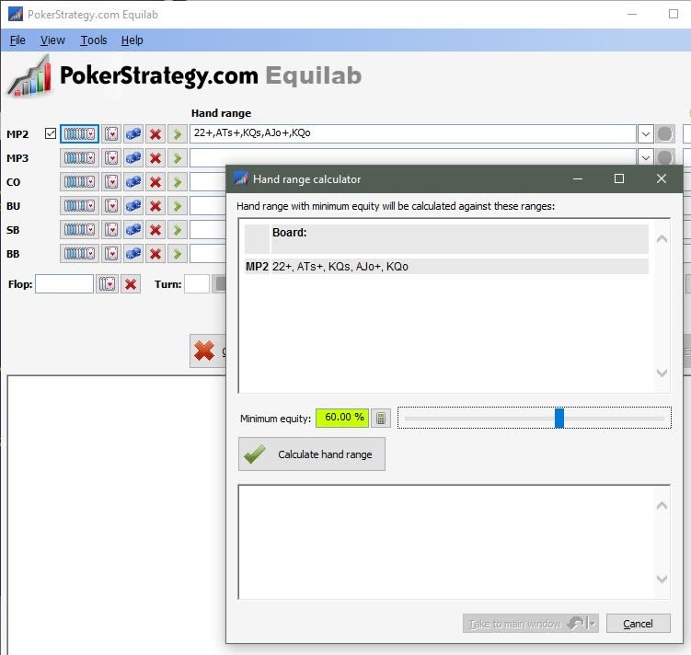Image resolution: width=691 pixels, height=655 pixels.
Task: Clear CO row with red X
Action: click(x=155, y=181)
